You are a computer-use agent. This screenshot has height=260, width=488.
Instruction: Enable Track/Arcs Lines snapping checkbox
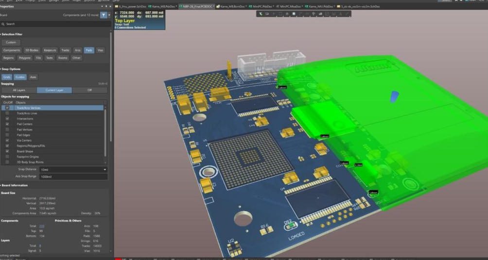coord(7,113)
